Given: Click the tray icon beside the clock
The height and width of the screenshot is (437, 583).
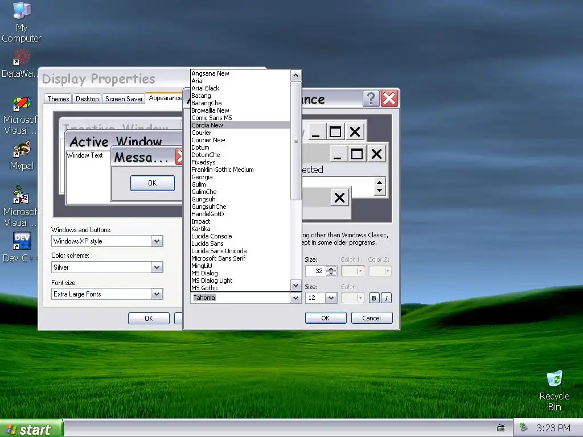Looking at the screenshot, I should (x=524, y=427).
